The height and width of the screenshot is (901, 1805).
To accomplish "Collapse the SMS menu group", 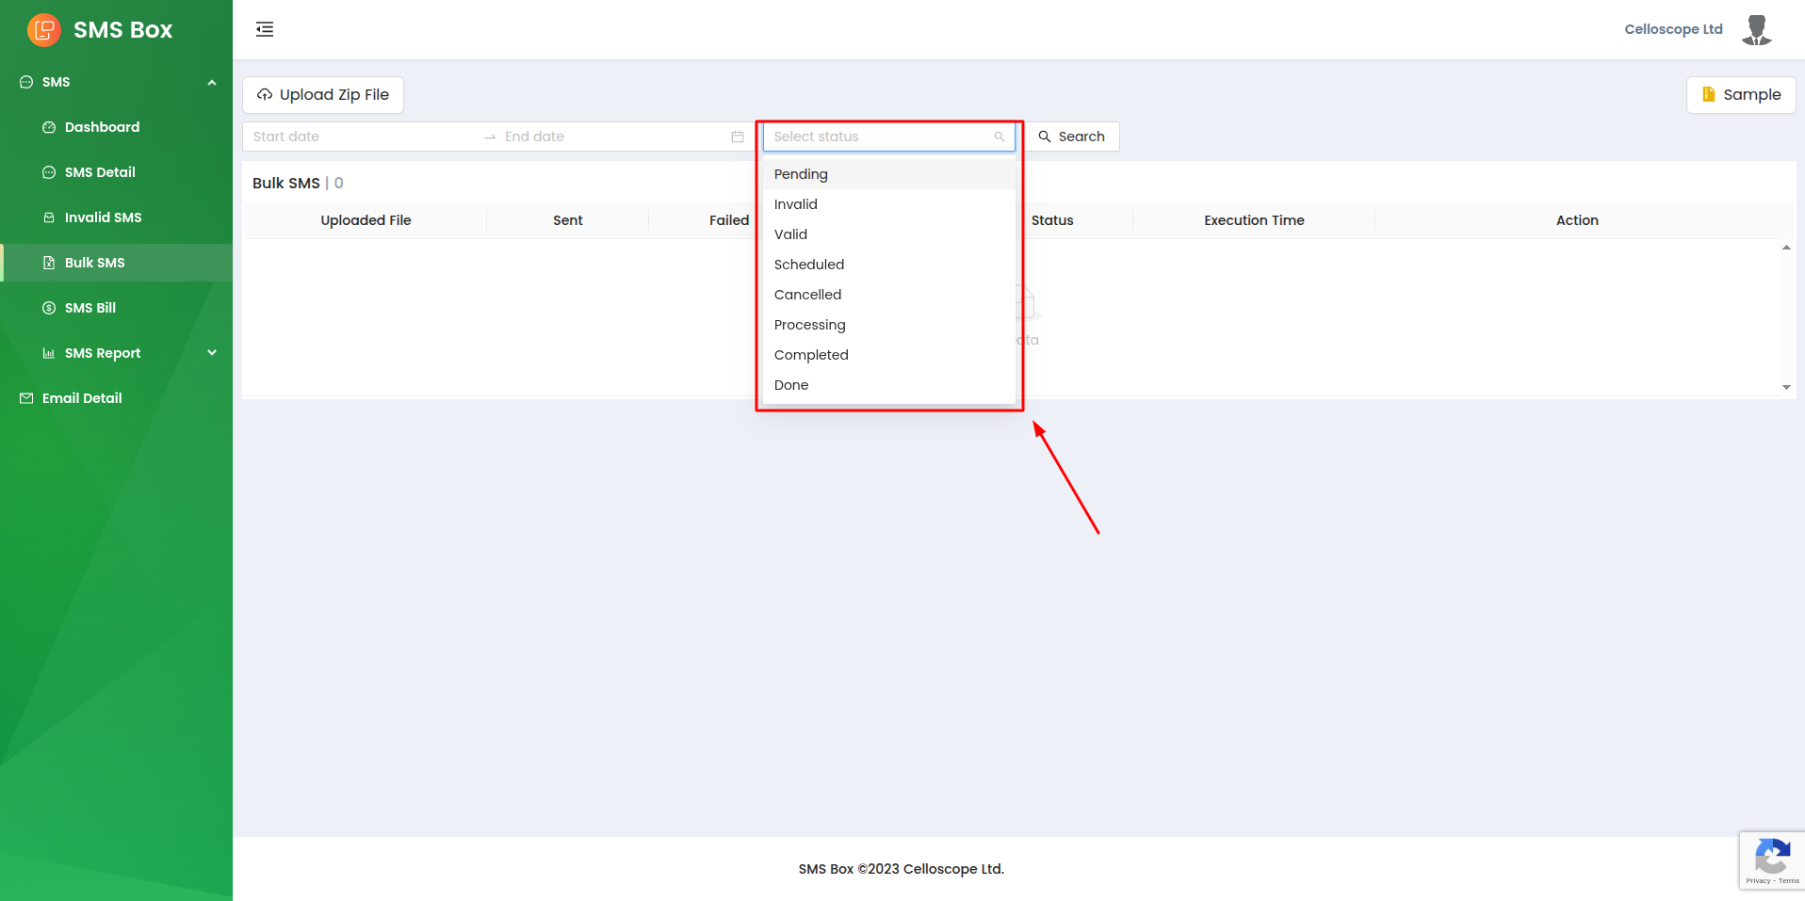I will [x=211, y=82].
